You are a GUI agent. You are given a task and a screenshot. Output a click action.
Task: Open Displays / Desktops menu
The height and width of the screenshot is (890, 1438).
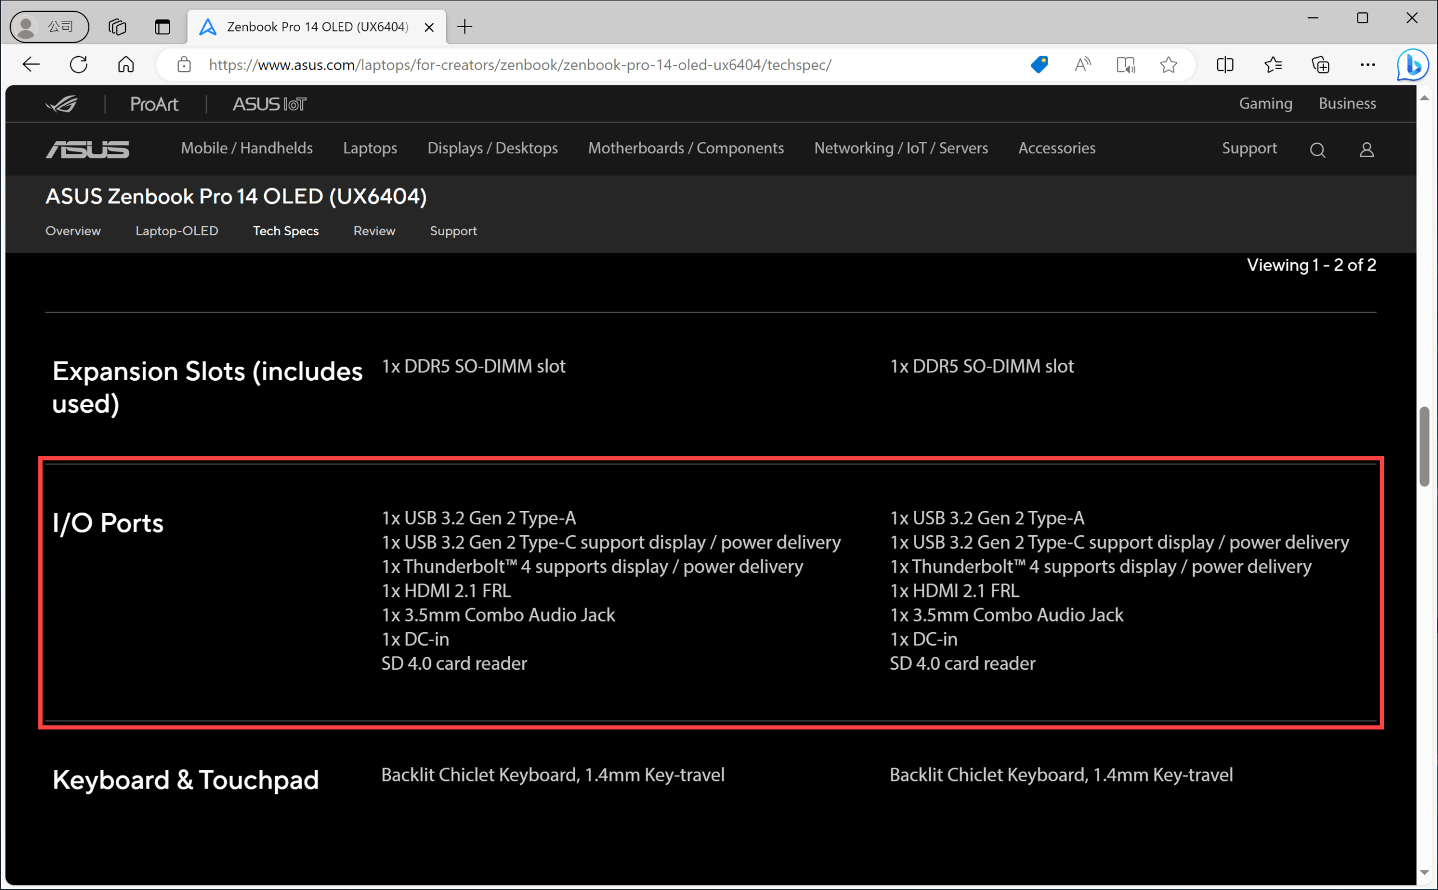tap(492, 148)
